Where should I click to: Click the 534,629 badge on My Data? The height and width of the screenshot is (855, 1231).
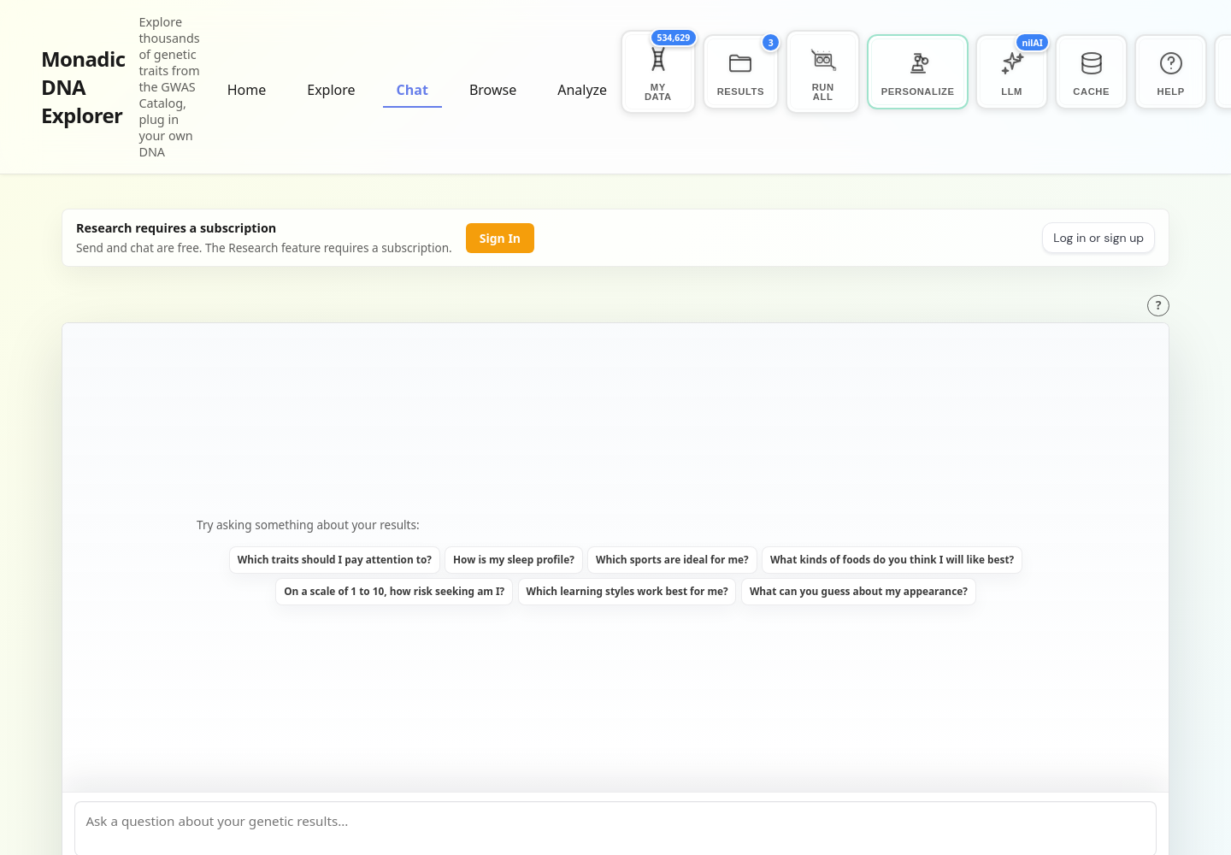pos(674,38)
